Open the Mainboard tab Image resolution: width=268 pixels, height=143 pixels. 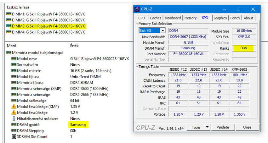173,18
